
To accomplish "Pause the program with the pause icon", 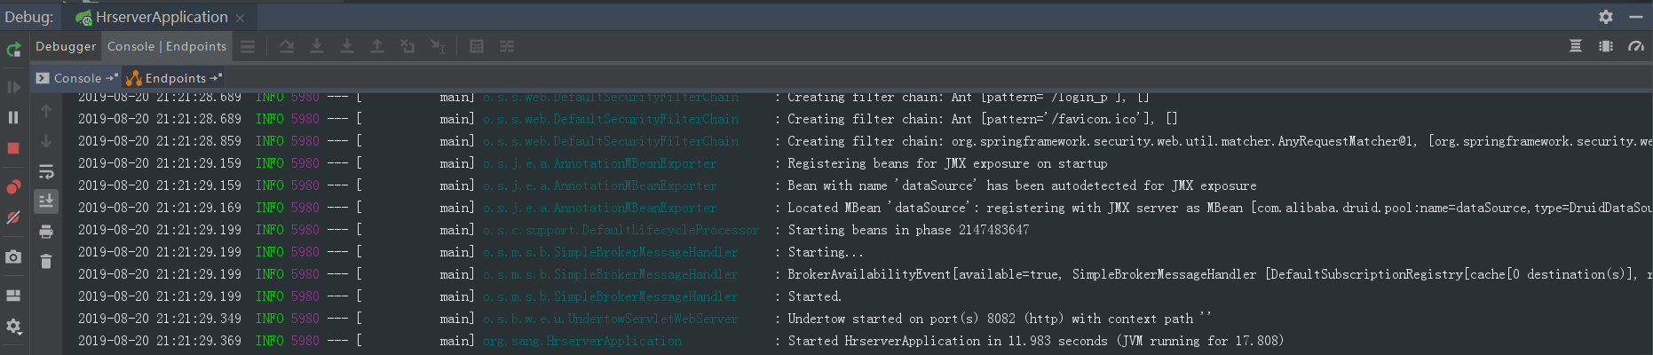I will pos(13,117).
